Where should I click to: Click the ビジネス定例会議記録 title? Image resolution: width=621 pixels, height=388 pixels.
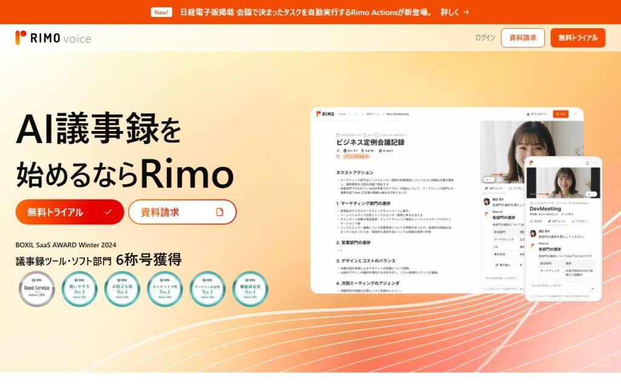pos(371,142)
